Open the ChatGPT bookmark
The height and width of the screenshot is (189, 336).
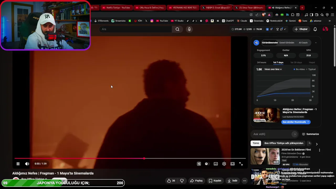[228, 21]
